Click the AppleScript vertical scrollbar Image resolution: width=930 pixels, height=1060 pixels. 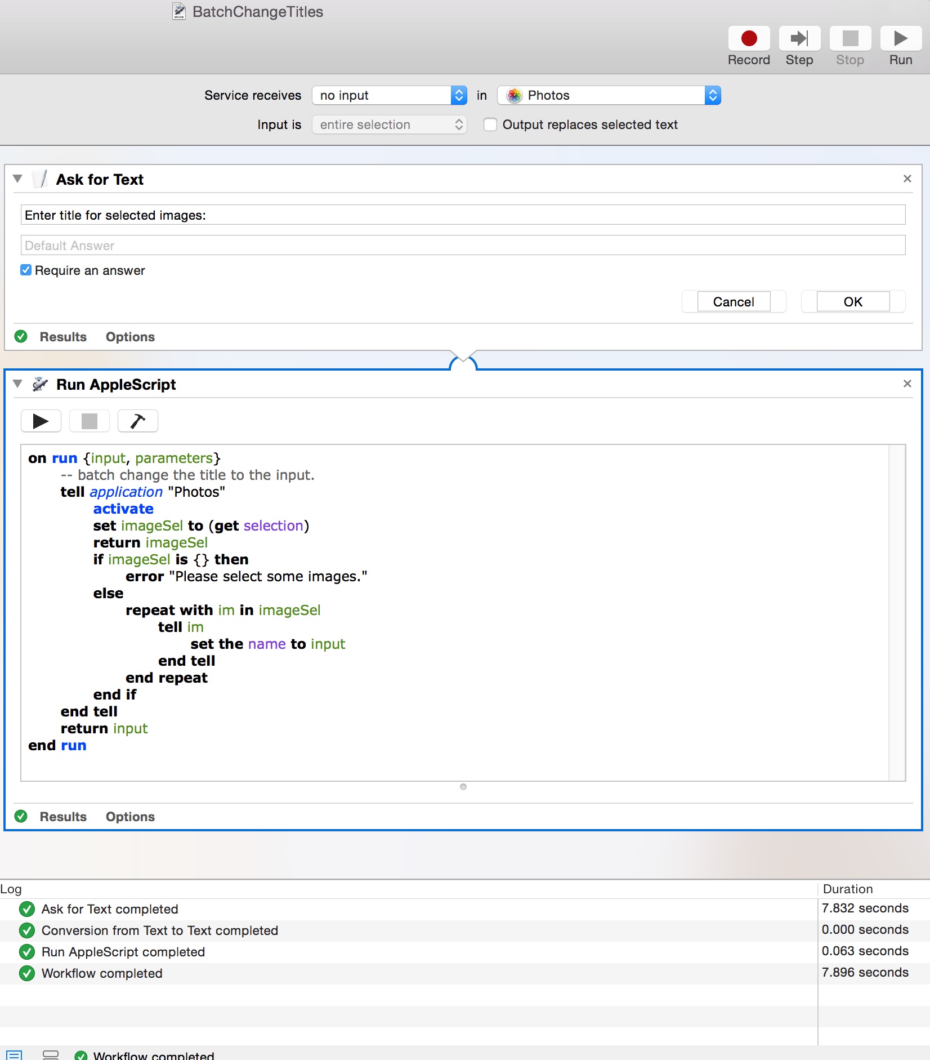coord(897,612)
